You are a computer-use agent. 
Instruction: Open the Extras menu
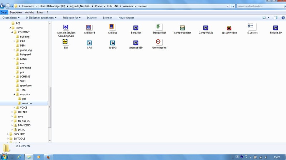point(40,12)
